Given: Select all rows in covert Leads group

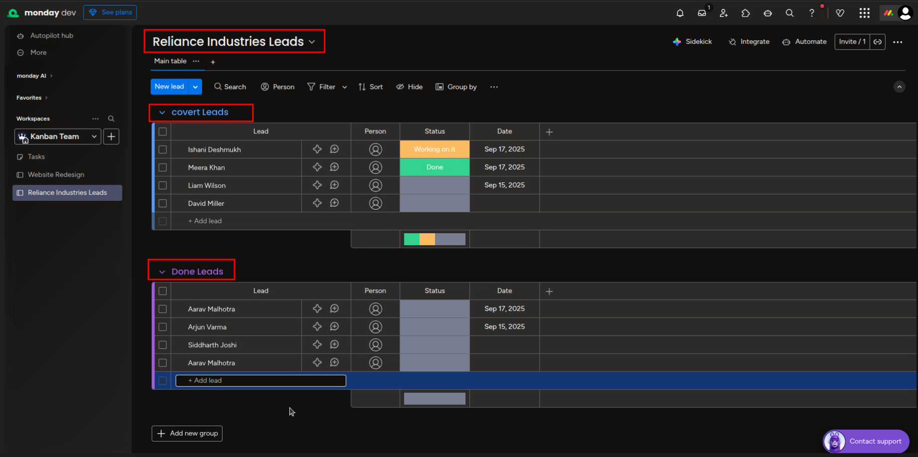Looking at the screenshot, I should (x=163, y=132).
